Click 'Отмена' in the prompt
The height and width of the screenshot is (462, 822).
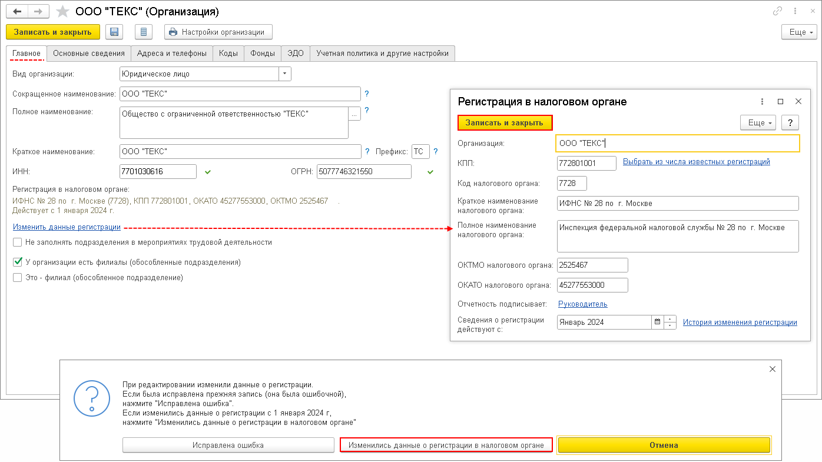664,445
